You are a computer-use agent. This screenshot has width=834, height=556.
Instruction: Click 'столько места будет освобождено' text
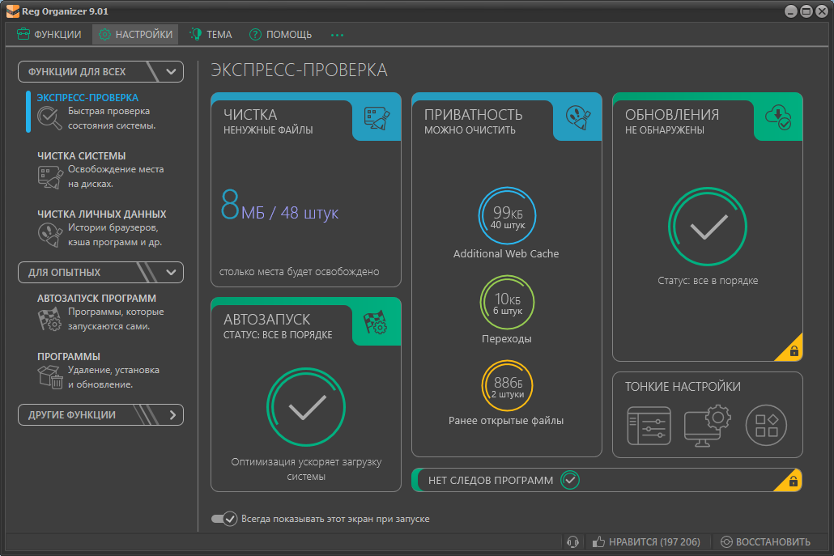pyautogui.click(x=299, y=272)
